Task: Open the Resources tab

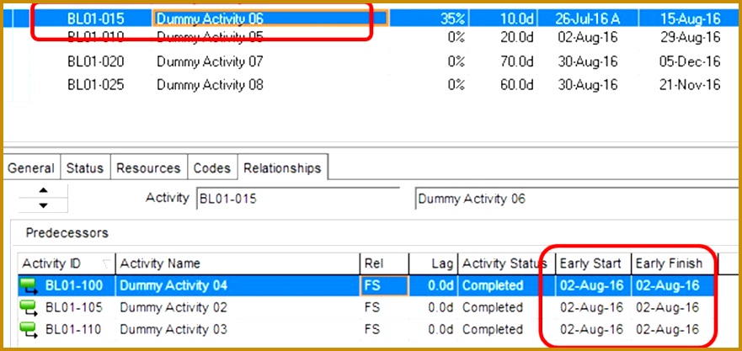Action: (148, 168)
